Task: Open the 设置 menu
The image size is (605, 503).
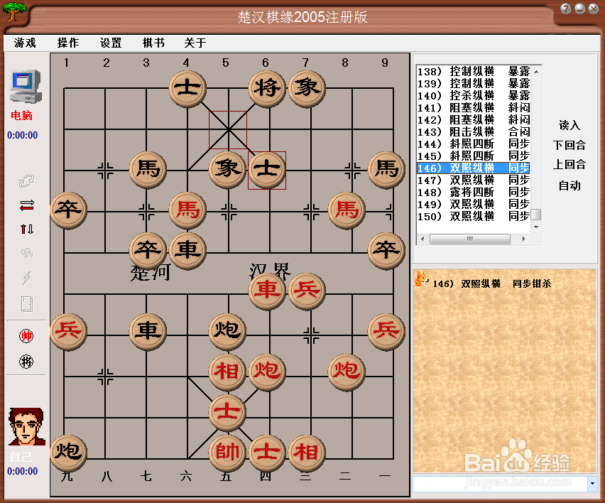Action: tap(111, 43)
